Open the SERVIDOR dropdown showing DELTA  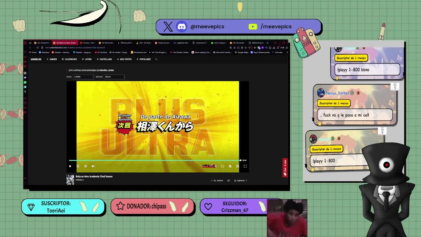(114, 77)
